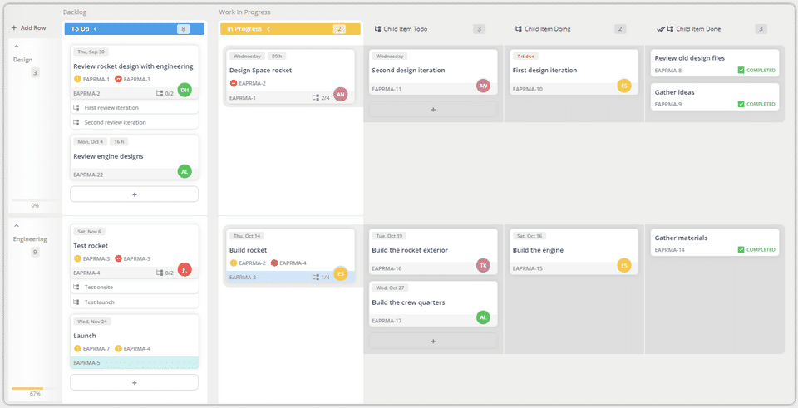
Task: Add a card under Review engine designs
Action: (x=134, y=194)
